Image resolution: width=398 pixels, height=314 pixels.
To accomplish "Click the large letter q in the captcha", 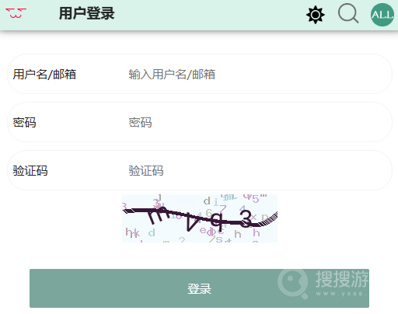I will (217, 222).
